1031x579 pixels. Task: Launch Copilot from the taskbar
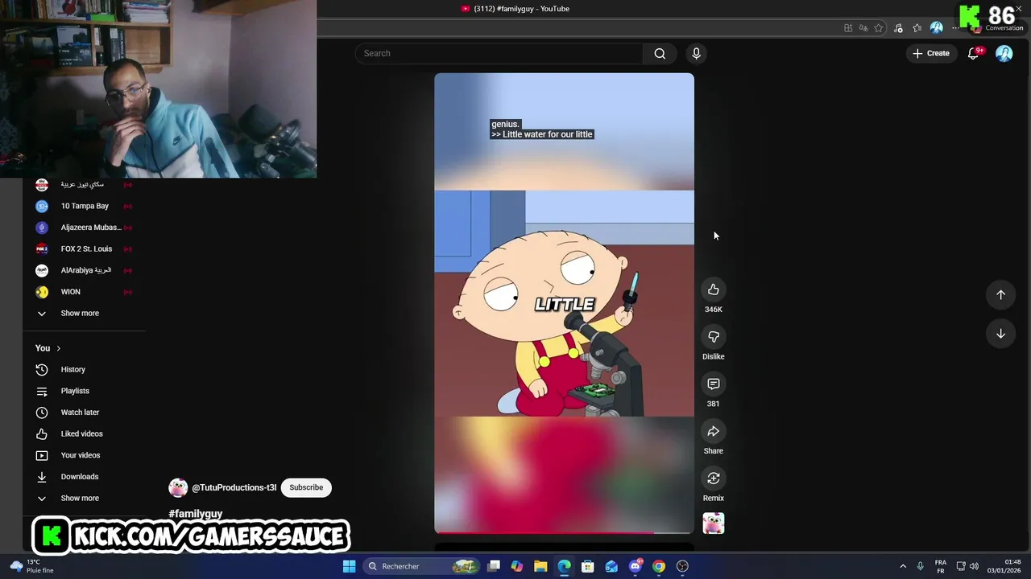(517, 566)
